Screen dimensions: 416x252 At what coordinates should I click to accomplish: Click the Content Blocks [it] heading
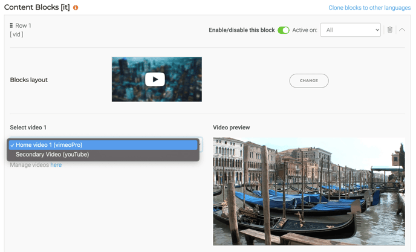[x=37, y=7]
